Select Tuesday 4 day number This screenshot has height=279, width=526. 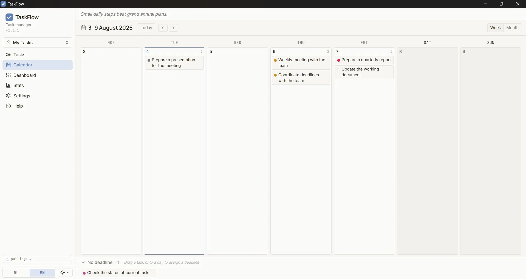[x=148, y=52]
